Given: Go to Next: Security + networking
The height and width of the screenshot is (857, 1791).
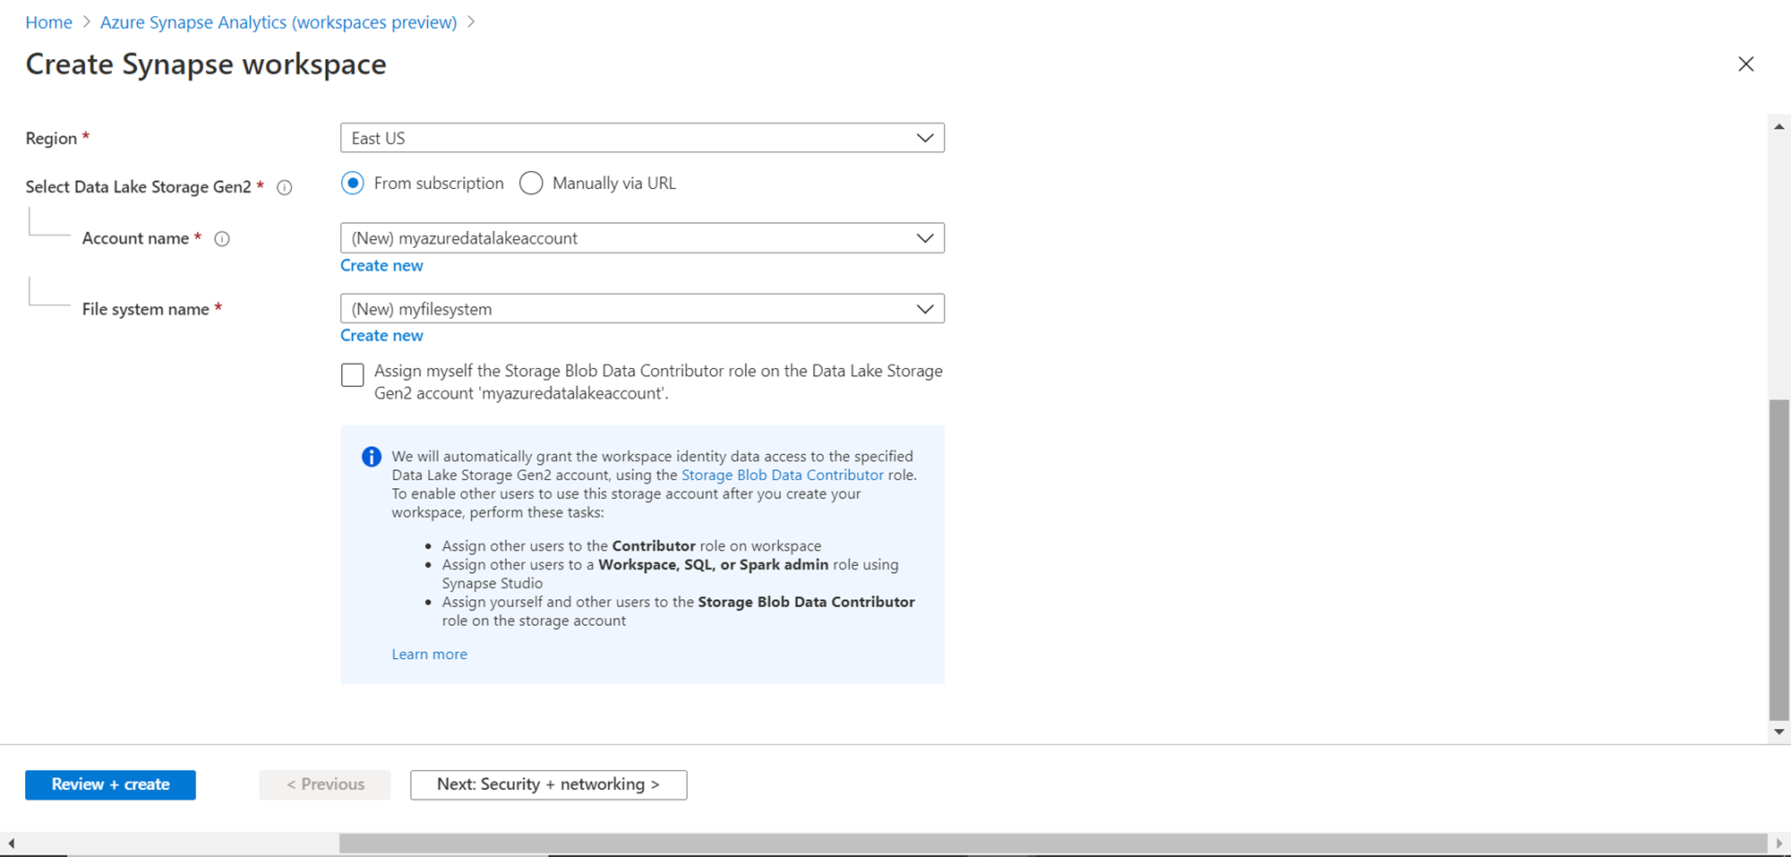Looking at the screenshot, I should pyautogui.click(x=548, y=784).
